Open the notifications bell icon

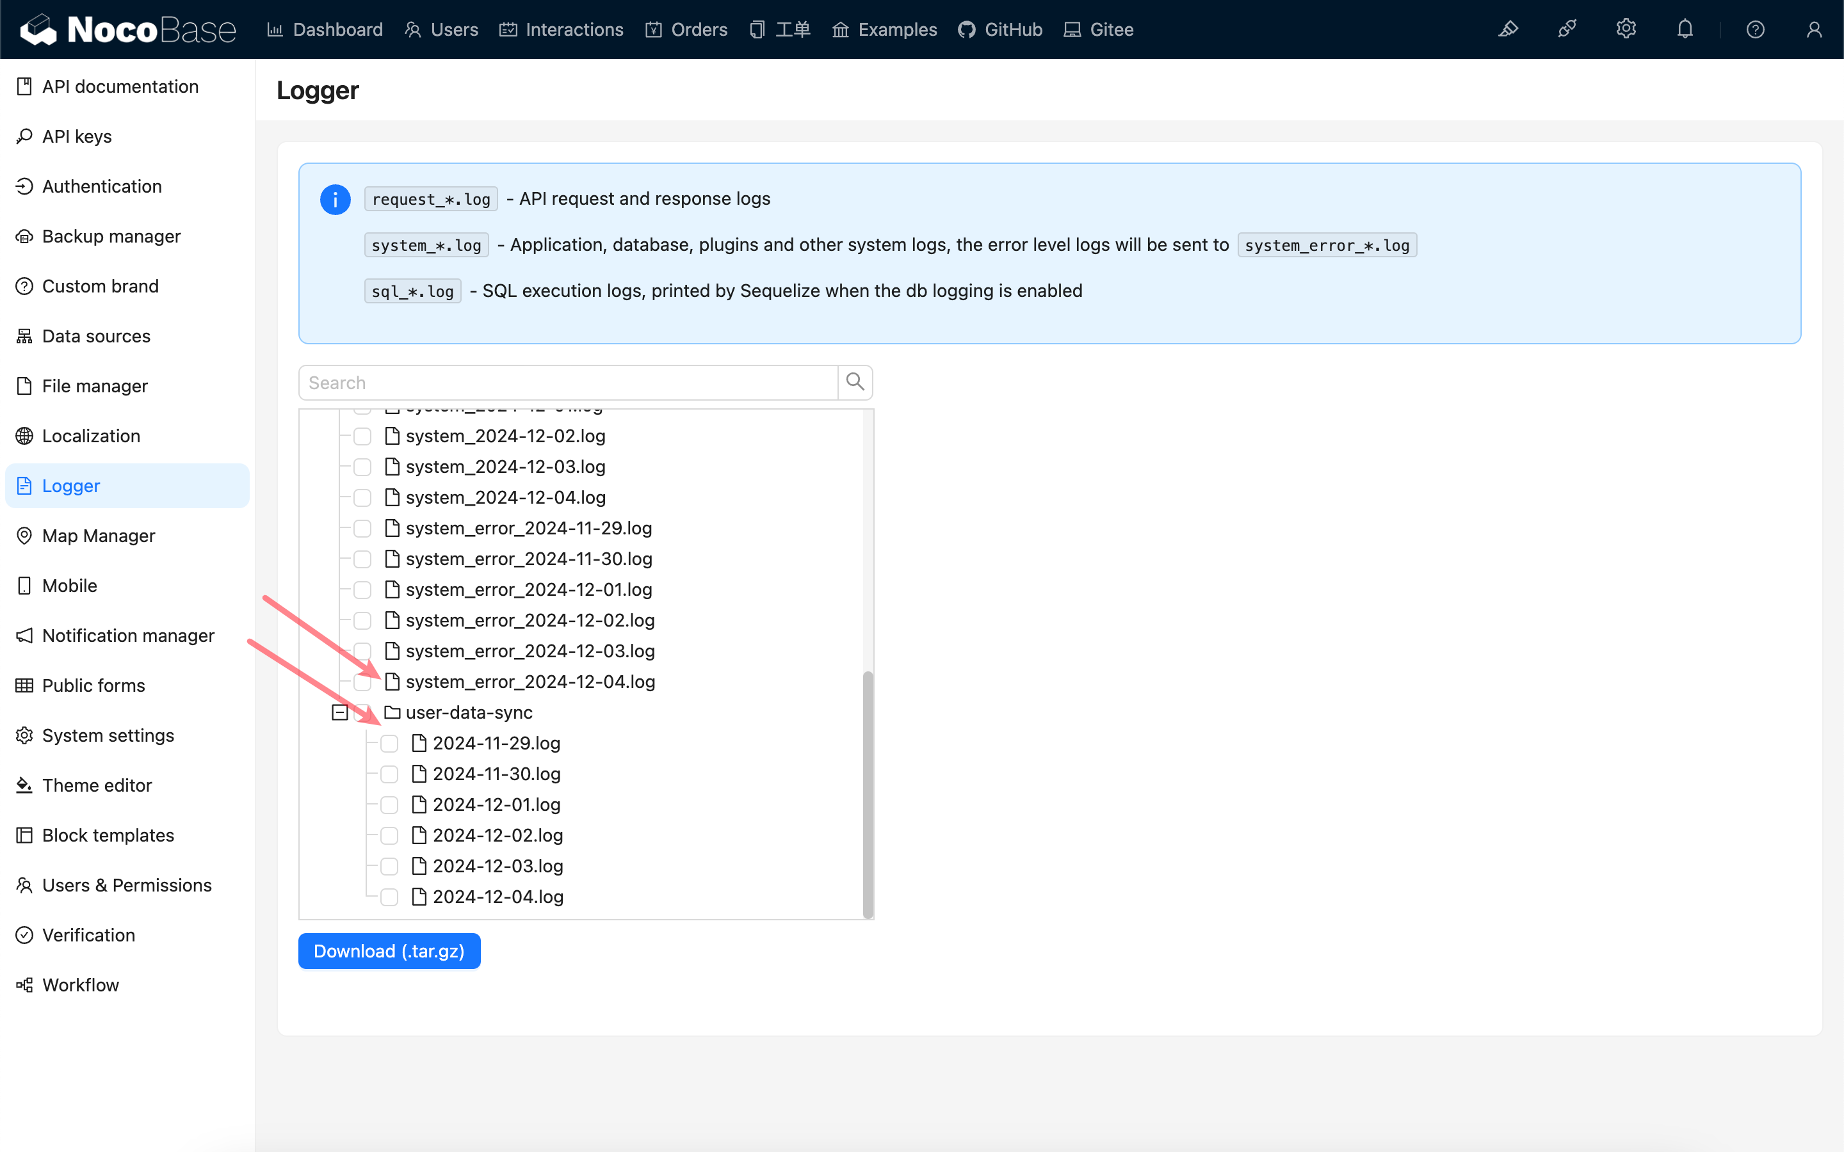1685,29
